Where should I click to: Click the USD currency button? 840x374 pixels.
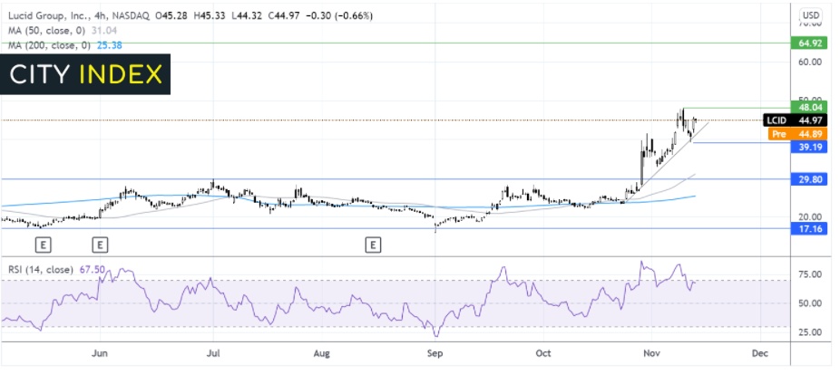[811, 14]
